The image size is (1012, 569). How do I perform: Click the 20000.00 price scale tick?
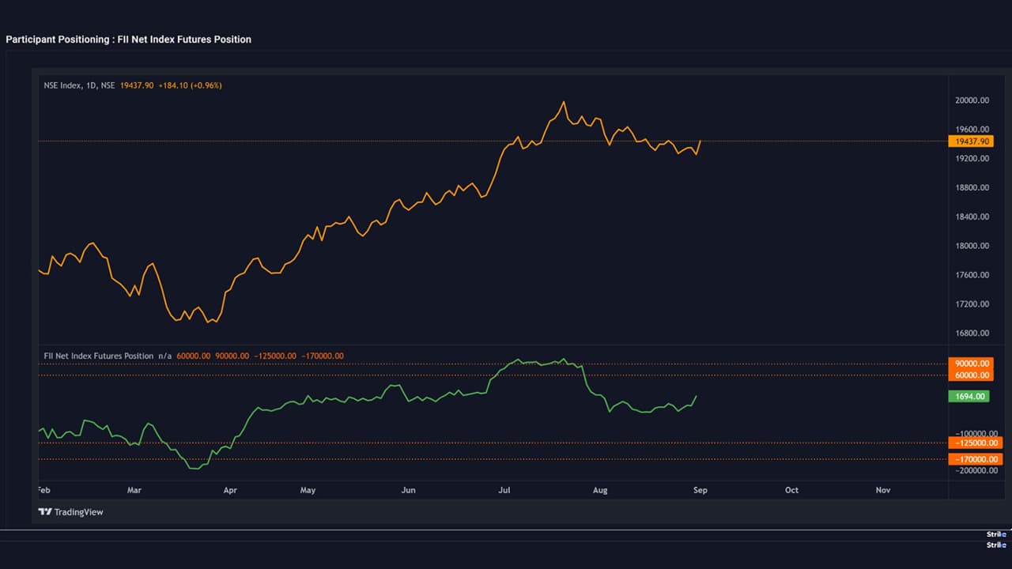pyautogui.click(x=972, y=100)
